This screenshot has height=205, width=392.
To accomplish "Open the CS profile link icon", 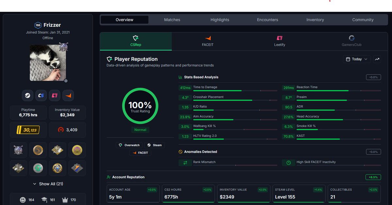I will 41,96.
